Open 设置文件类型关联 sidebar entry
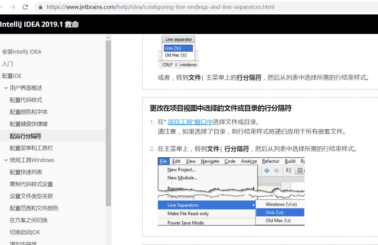This screenshot has height=245, width=378. pos(31,196)
